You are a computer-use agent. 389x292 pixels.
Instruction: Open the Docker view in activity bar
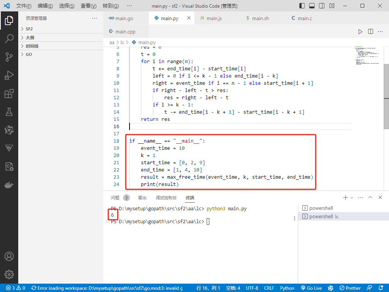tap(9, 185)
